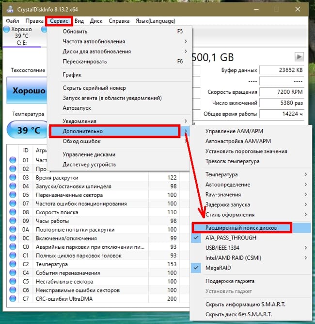
Task: Select Установить пороговые значения entry
Action: [x=251, y=151]
